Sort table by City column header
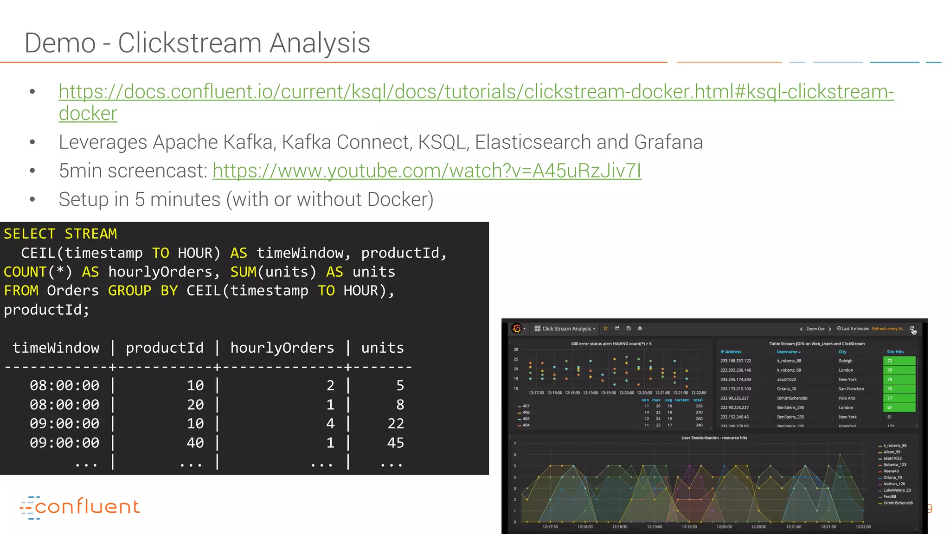This screenshot has height=534, width=950. point(842,352)
